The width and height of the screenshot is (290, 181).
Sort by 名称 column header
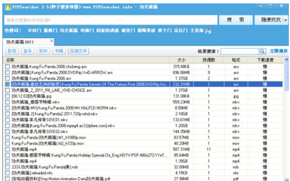(86, 60)
